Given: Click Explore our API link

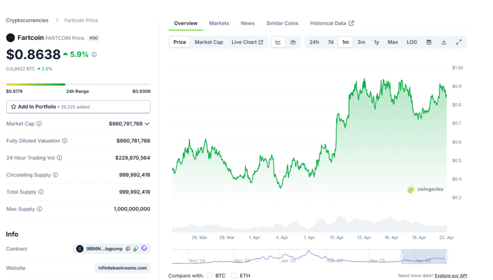Looking at the screenshot, I should tap(451, 276).
